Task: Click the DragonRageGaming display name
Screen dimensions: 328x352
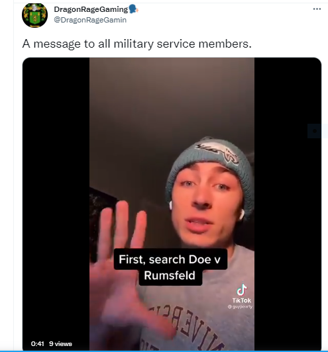Action: click(x=91, y=9)
